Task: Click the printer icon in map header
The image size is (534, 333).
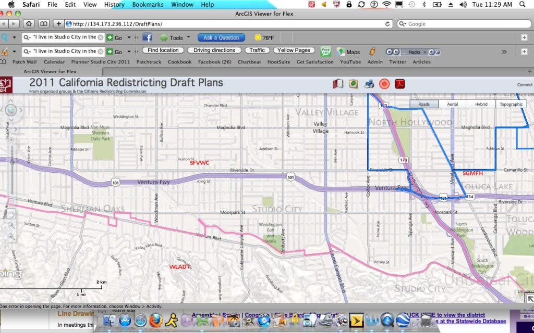Action: pyautogui.click(x=369, y=84)
